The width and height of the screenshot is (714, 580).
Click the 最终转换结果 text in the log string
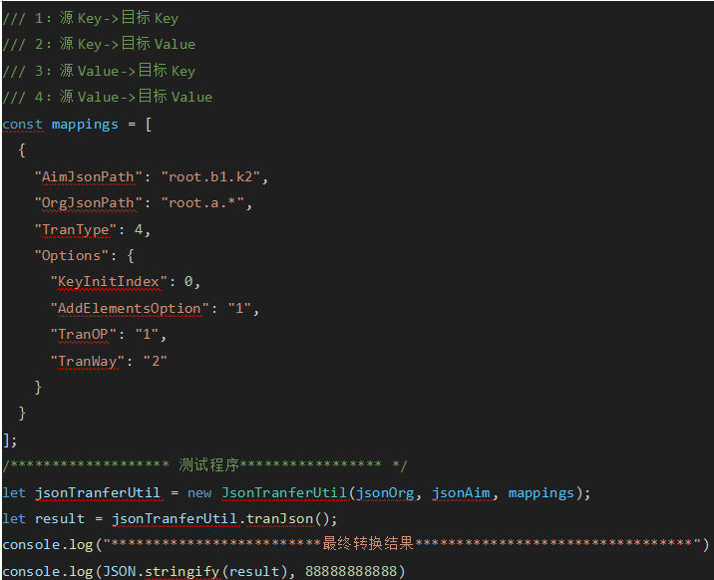[x=368, y=544]
